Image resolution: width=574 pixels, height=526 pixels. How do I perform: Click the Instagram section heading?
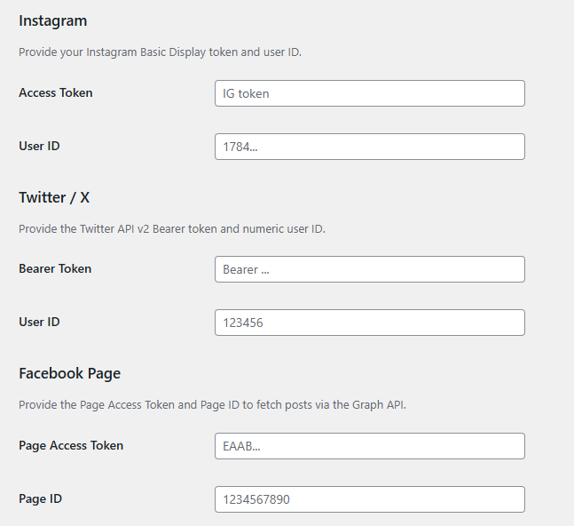[x=53, y=20]
